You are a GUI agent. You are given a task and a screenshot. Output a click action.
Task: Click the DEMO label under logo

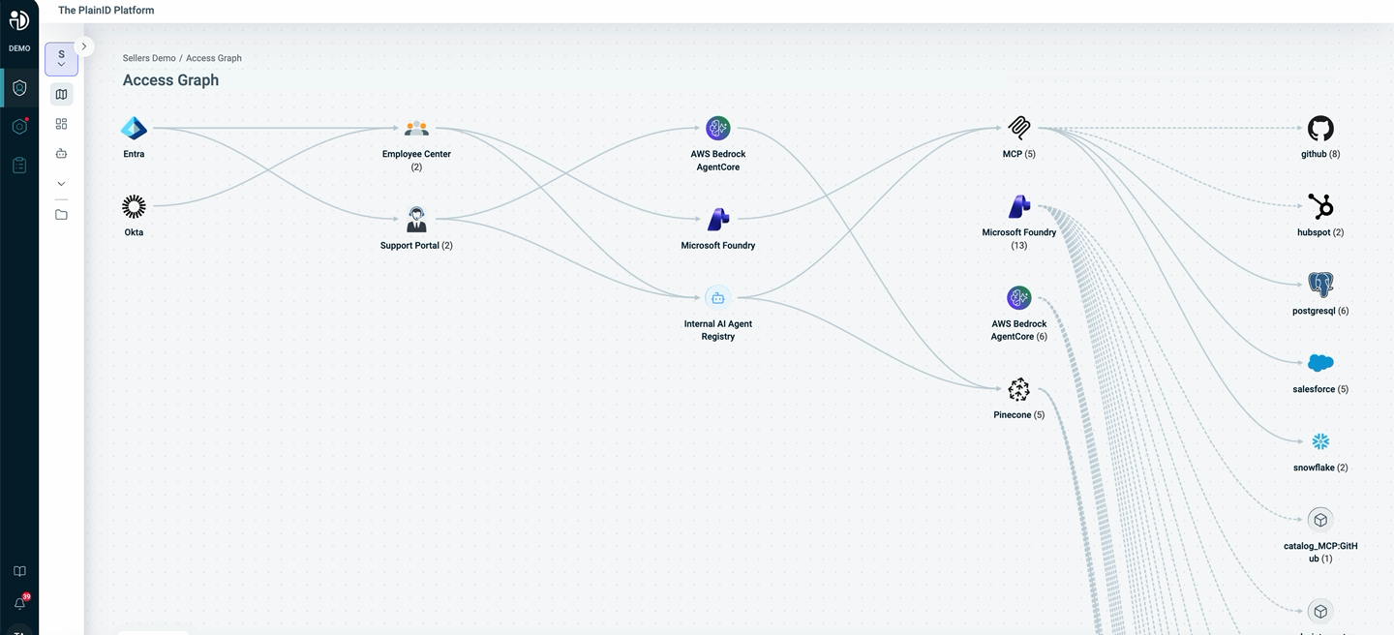point(19,48)
